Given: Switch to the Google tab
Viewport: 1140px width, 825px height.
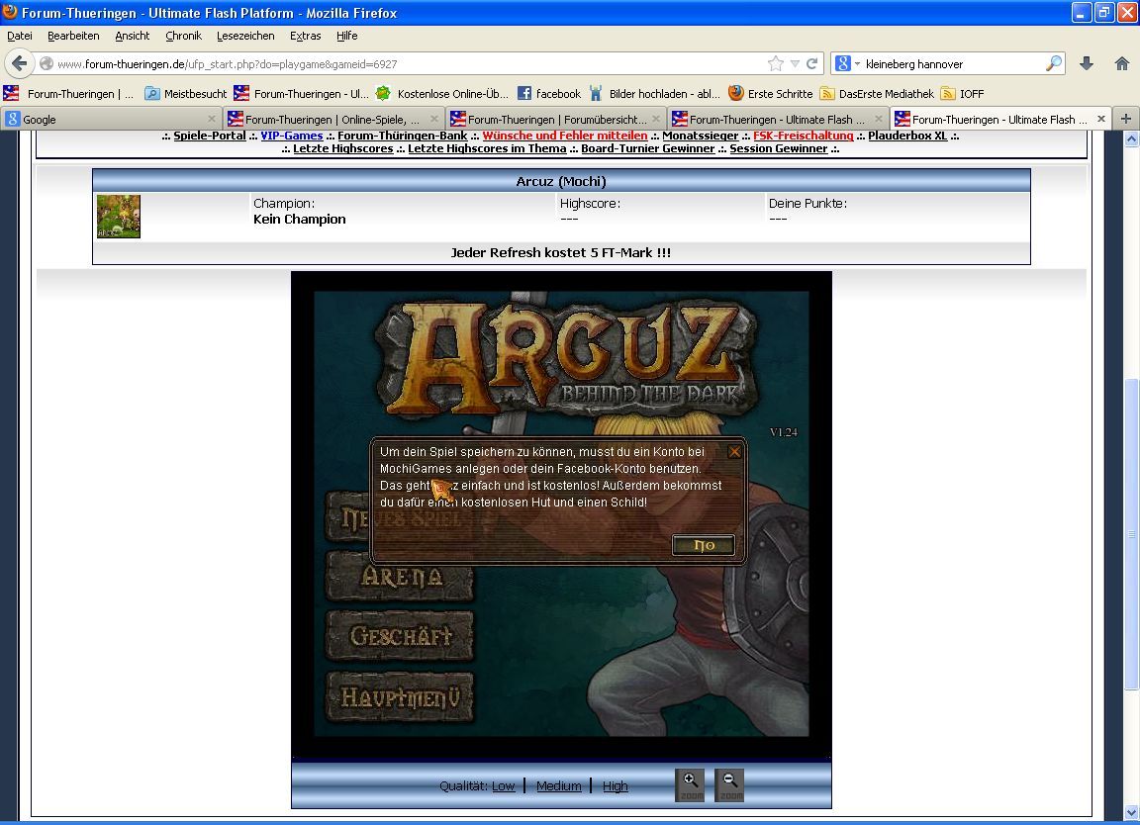Looking at the screenshot, I should pos(111,119).
